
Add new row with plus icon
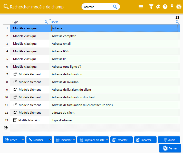[6, 127]
